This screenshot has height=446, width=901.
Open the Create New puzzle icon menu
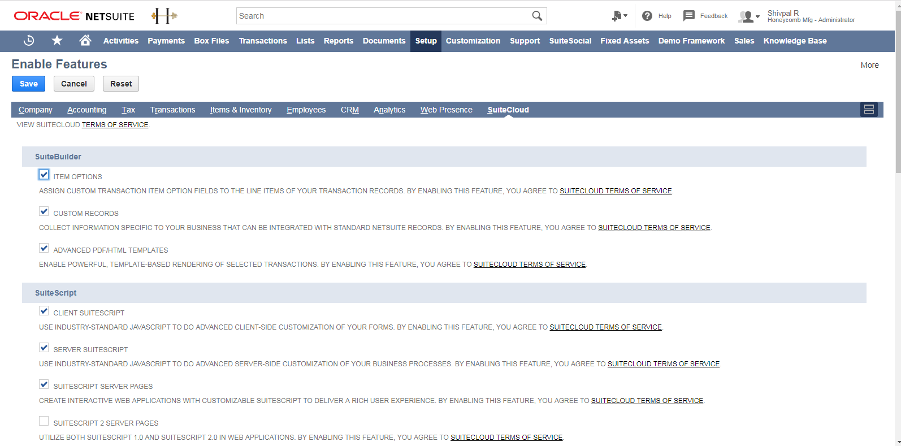coord(620,16)
